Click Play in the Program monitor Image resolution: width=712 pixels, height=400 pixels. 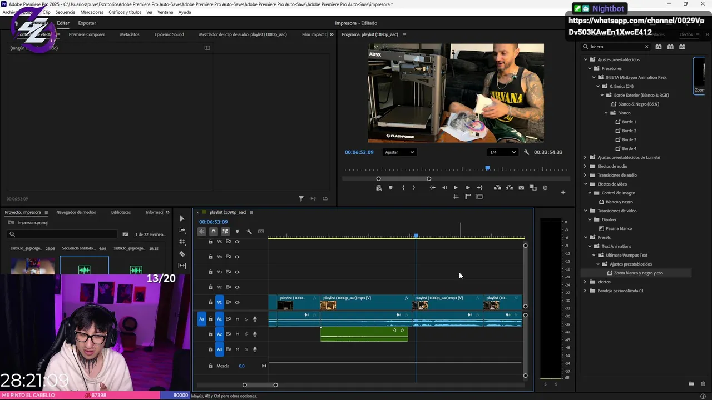tap(456, 188)
